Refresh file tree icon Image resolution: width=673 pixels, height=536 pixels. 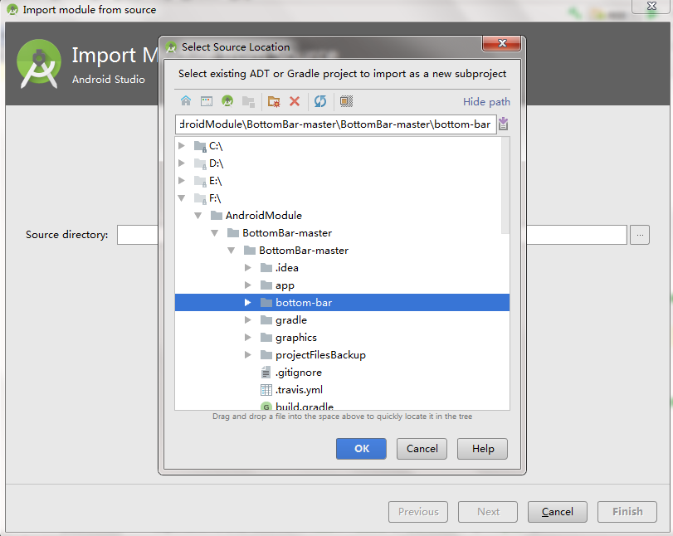point(320,101)
